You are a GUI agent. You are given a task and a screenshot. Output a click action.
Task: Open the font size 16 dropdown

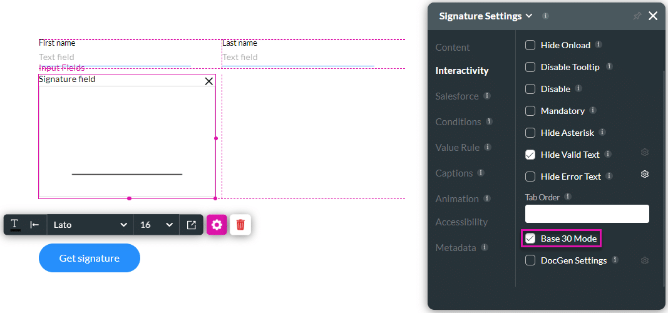pyautogui.click(x=157, y=225)
